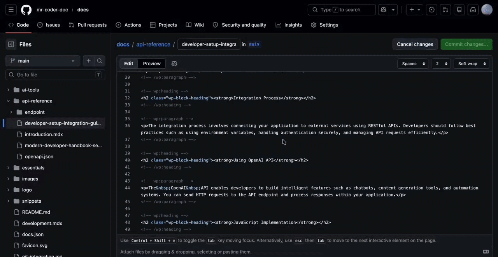The image size is (498, 257).
Task: Open the Create new plus menu
Action: tap(415, 10)
